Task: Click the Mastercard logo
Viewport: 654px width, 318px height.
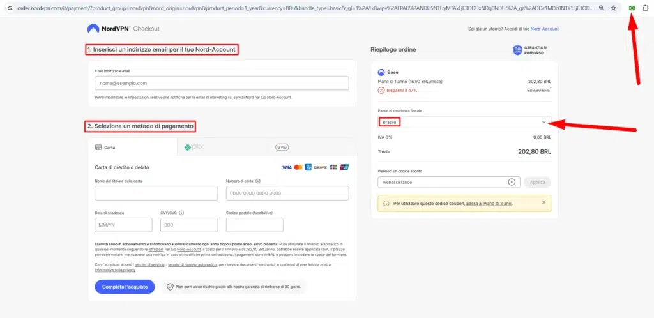Action: tap(298, 167)
